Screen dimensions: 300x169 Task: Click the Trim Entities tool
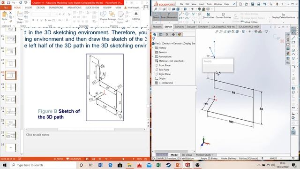pos(208,15)
